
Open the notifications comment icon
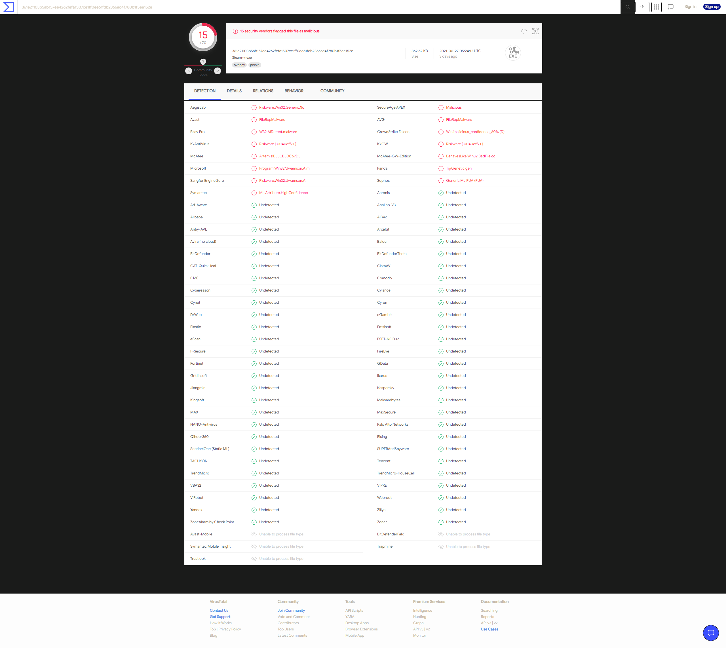coord(670,7)
